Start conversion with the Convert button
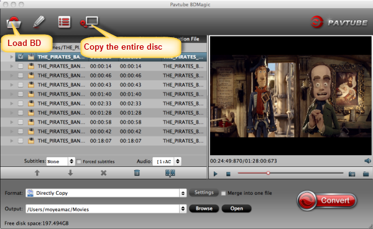The width and height of the screenshot is (373, 229). click(x=327, y=200)
